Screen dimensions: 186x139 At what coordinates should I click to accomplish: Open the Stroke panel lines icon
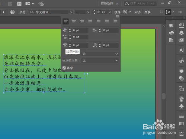182,116
